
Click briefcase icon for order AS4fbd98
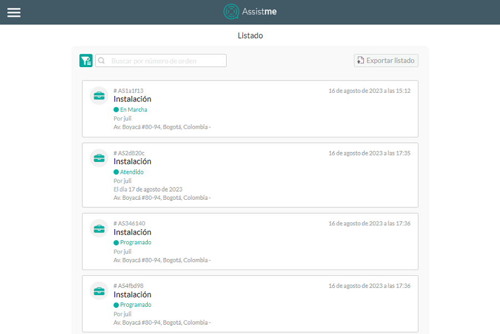99,291
